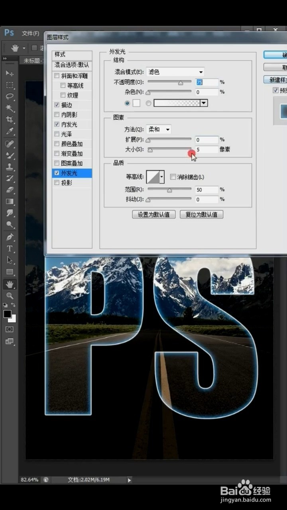Toggle 消除锯齿 checkbox

(x=173, y=177)
